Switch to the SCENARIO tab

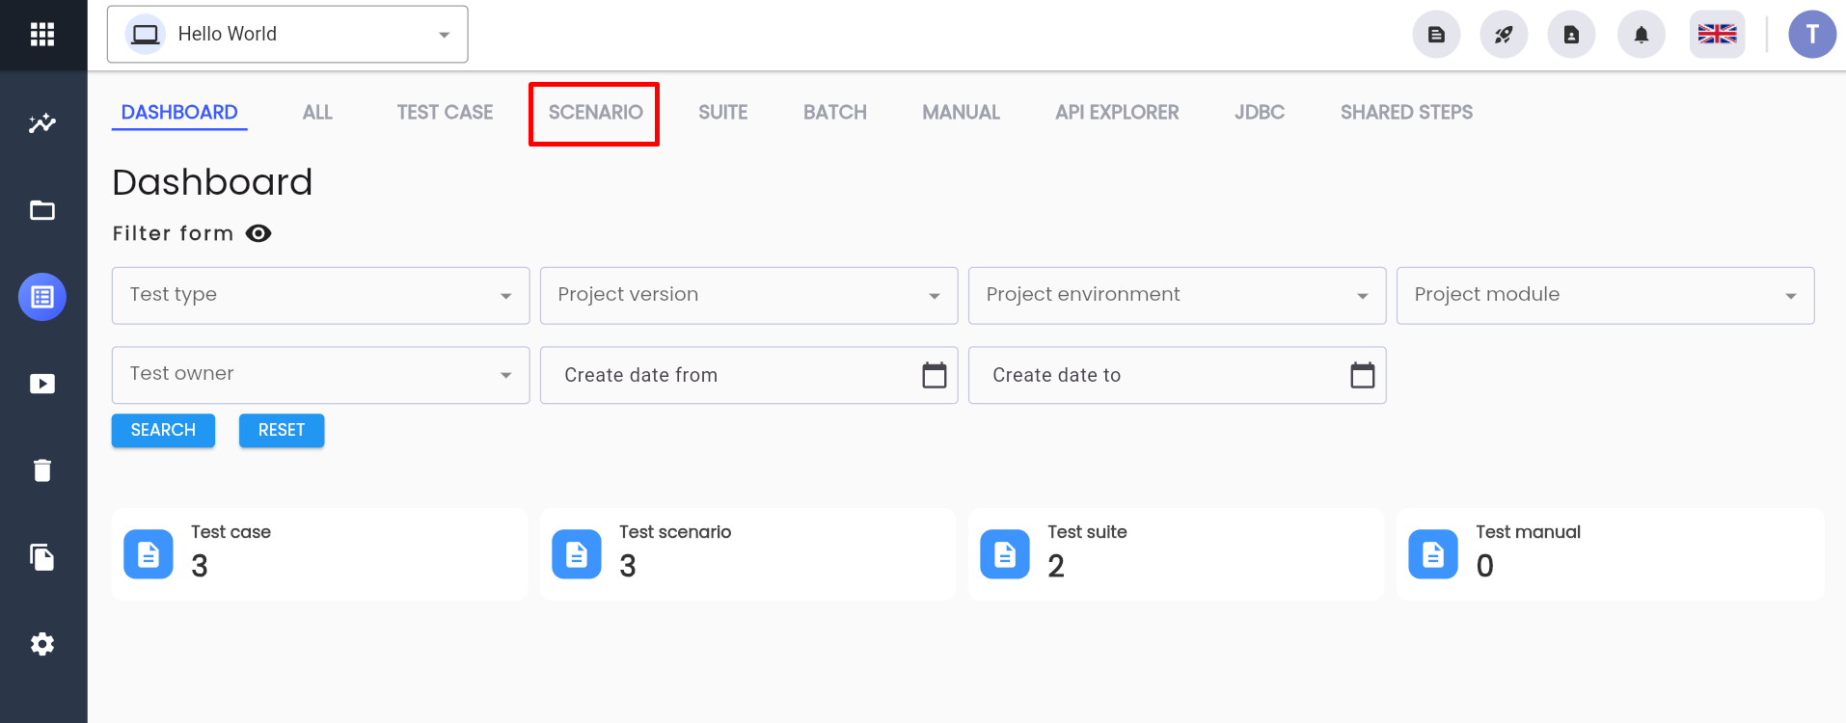click(595, 113)
